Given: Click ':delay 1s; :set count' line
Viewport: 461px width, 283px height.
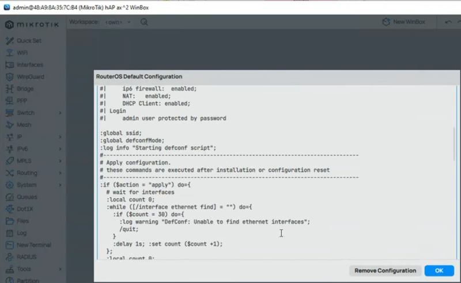Looking at the screenshot, I should (168, 244).
